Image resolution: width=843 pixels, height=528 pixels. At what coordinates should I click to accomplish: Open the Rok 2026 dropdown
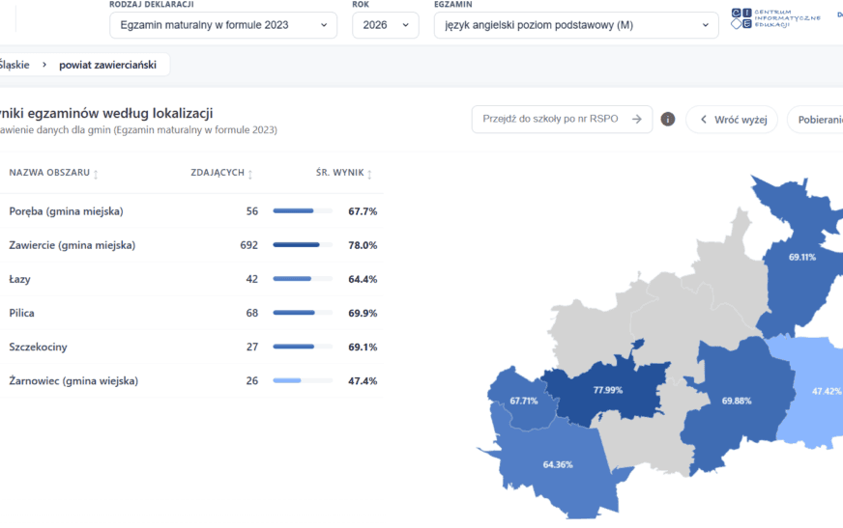tap(386, 25)
